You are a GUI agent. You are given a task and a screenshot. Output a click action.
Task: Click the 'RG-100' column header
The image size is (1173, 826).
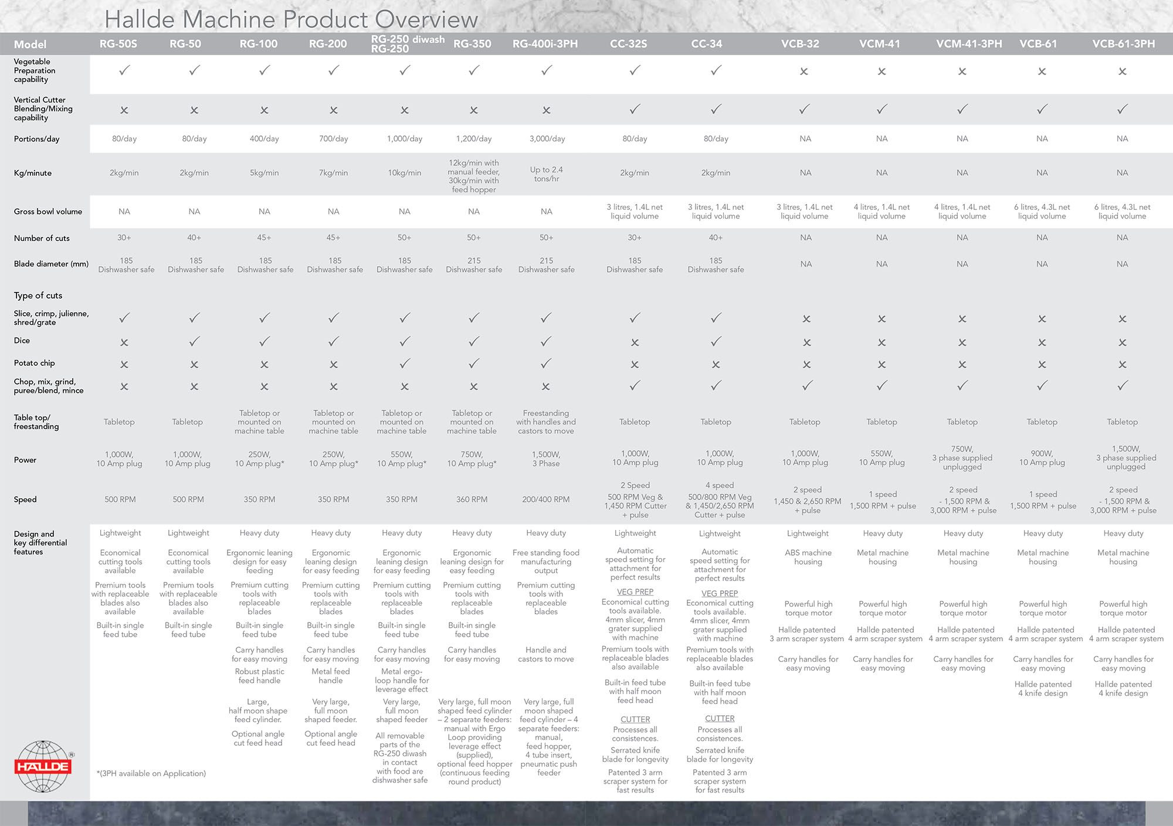[259, 44]
